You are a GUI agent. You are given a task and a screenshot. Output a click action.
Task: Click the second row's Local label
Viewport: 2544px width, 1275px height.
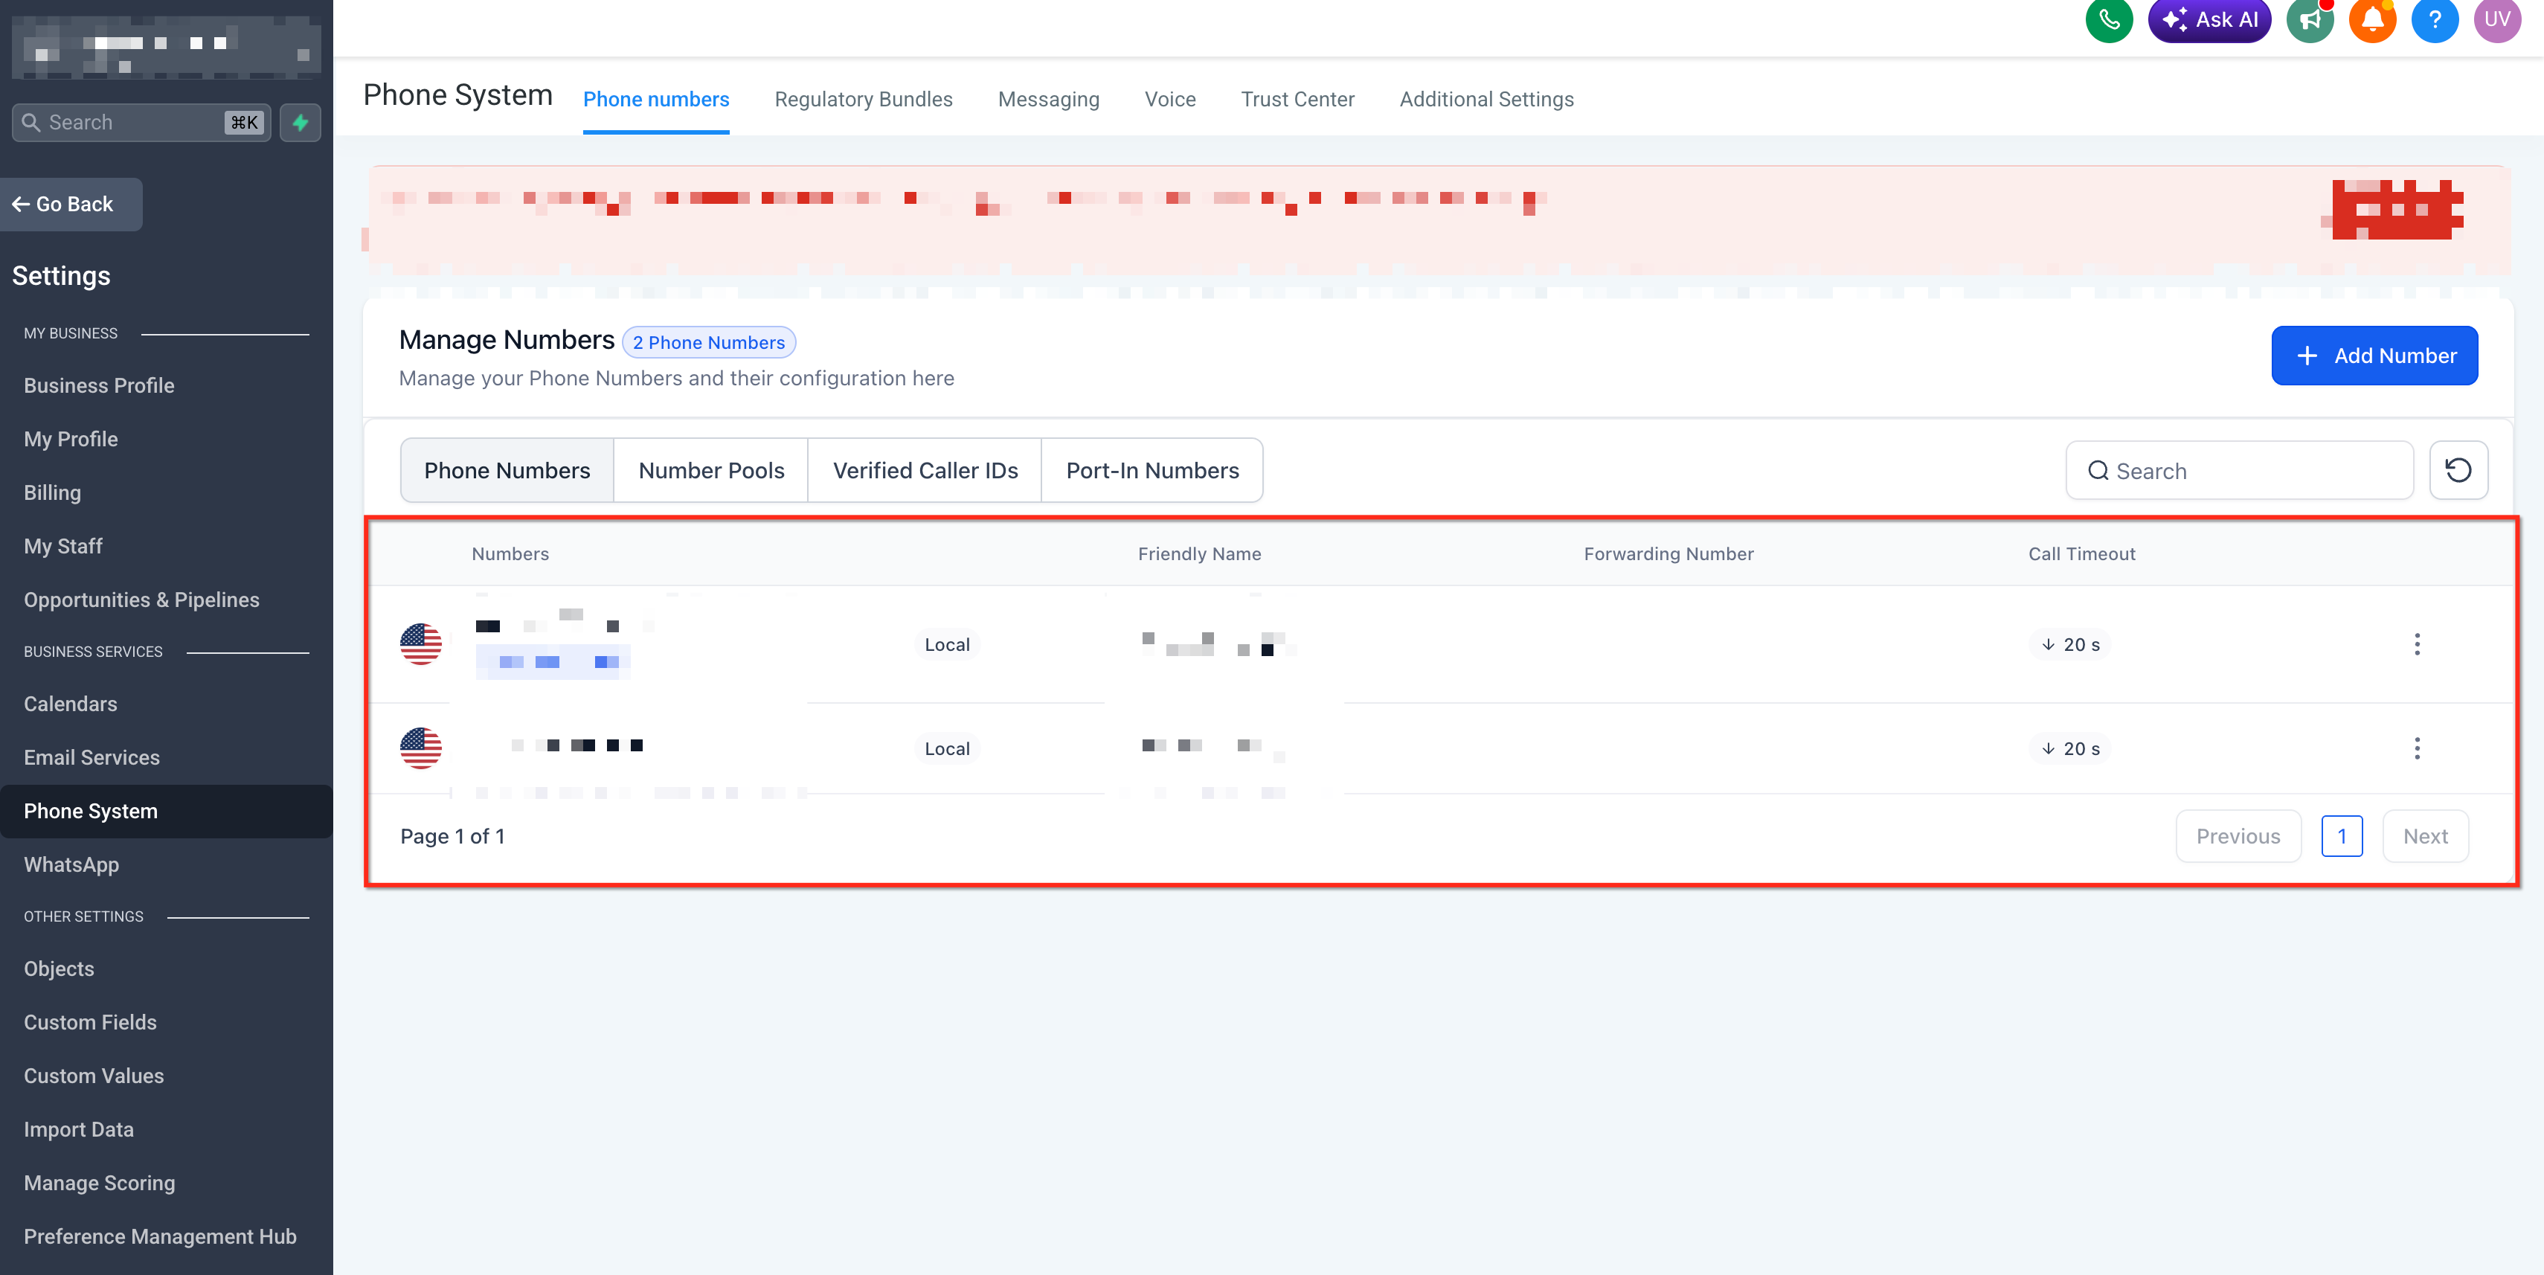[946, 748]
